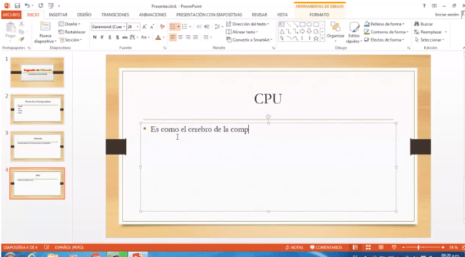
Task: Toggle bold formatting N button
Action: (x=94, y=37)
